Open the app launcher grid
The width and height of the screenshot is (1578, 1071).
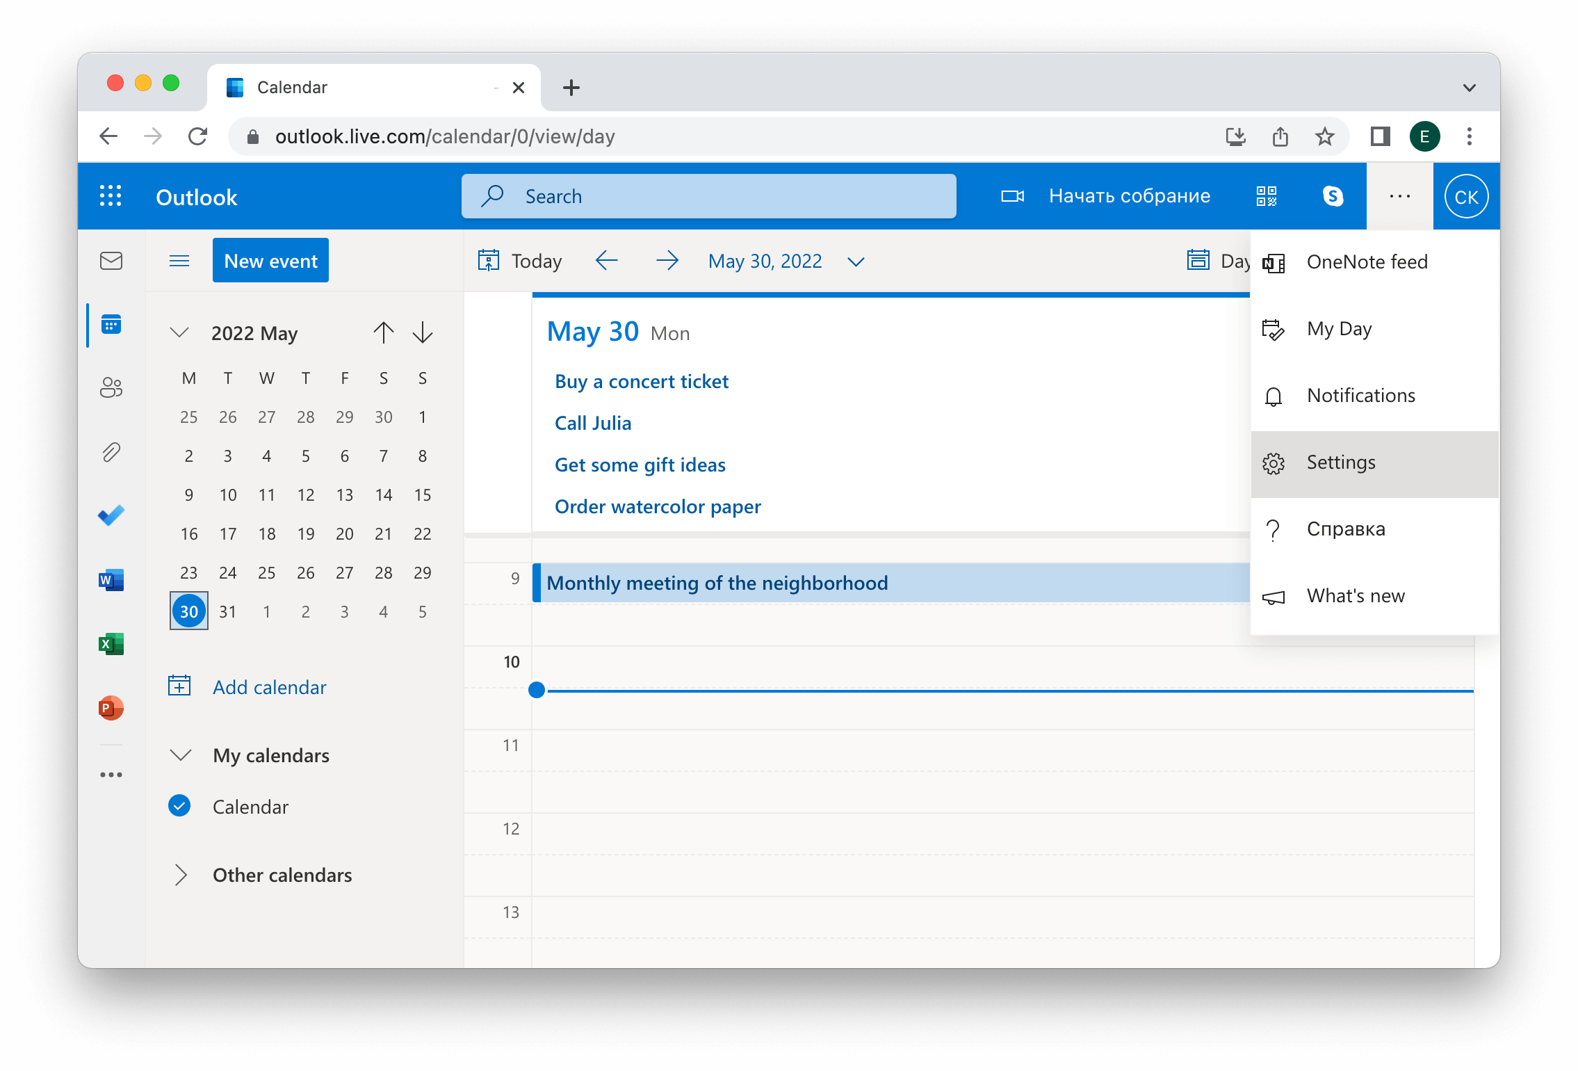point(111,196)
